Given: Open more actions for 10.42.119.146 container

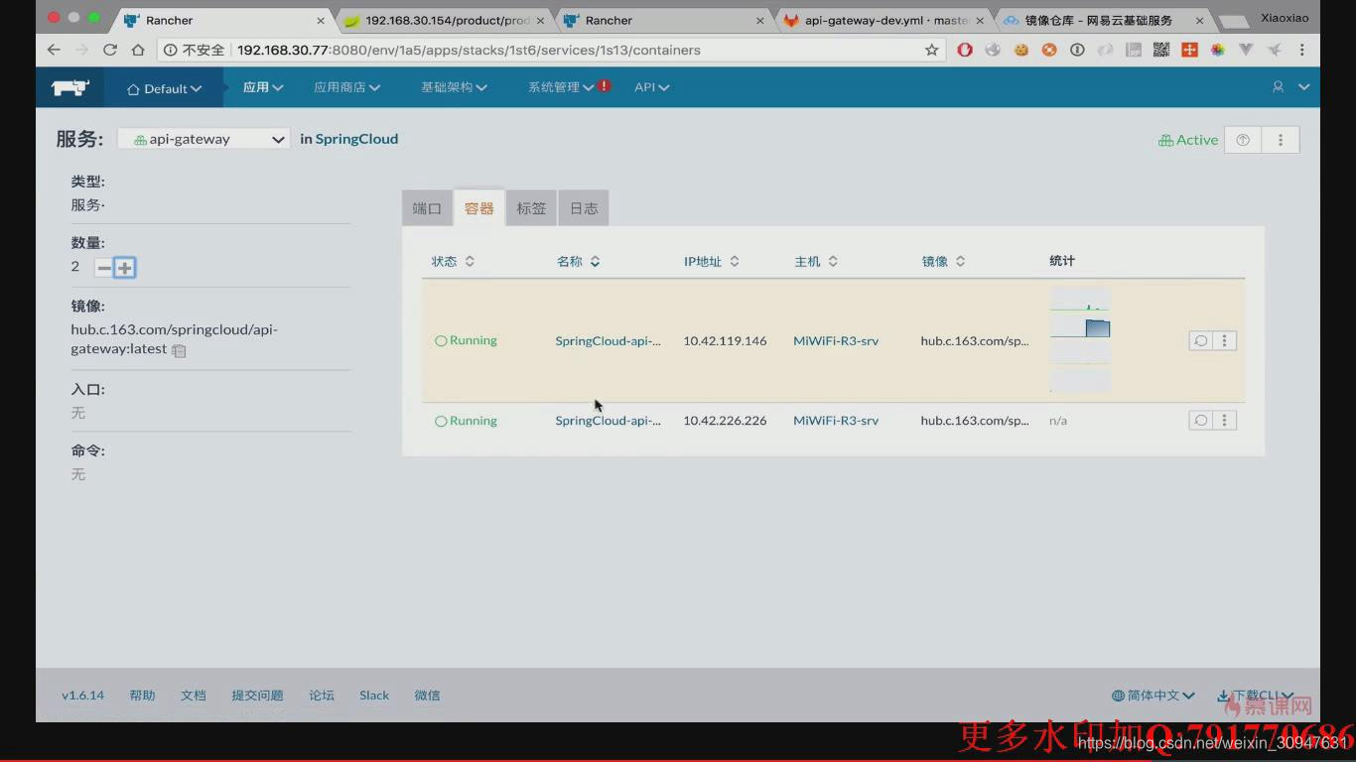Looking at the screenshot, I should [1224, 340].
